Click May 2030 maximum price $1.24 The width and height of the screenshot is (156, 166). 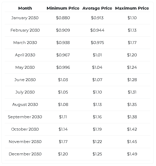point(132,67)
